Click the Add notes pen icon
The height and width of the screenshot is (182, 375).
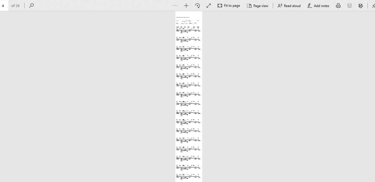(x=309, y=6)
